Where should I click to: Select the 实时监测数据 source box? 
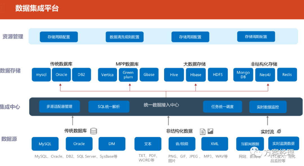tap(284, 143)
